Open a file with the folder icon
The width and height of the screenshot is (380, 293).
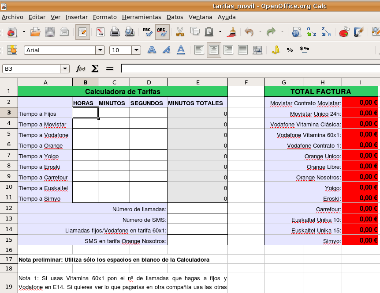point(35,32)
